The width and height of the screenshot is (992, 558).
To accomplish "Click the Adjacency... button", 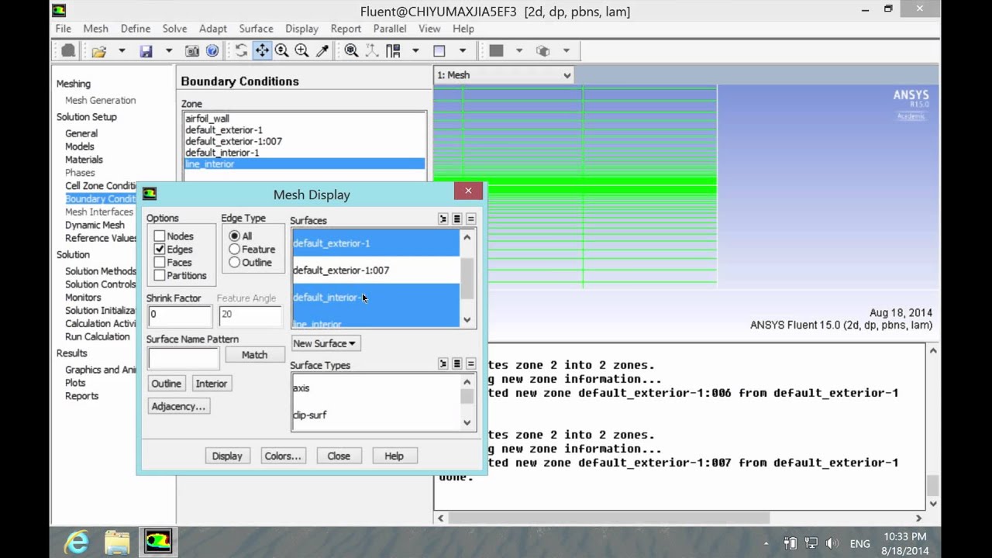I will tap(178, 406).
